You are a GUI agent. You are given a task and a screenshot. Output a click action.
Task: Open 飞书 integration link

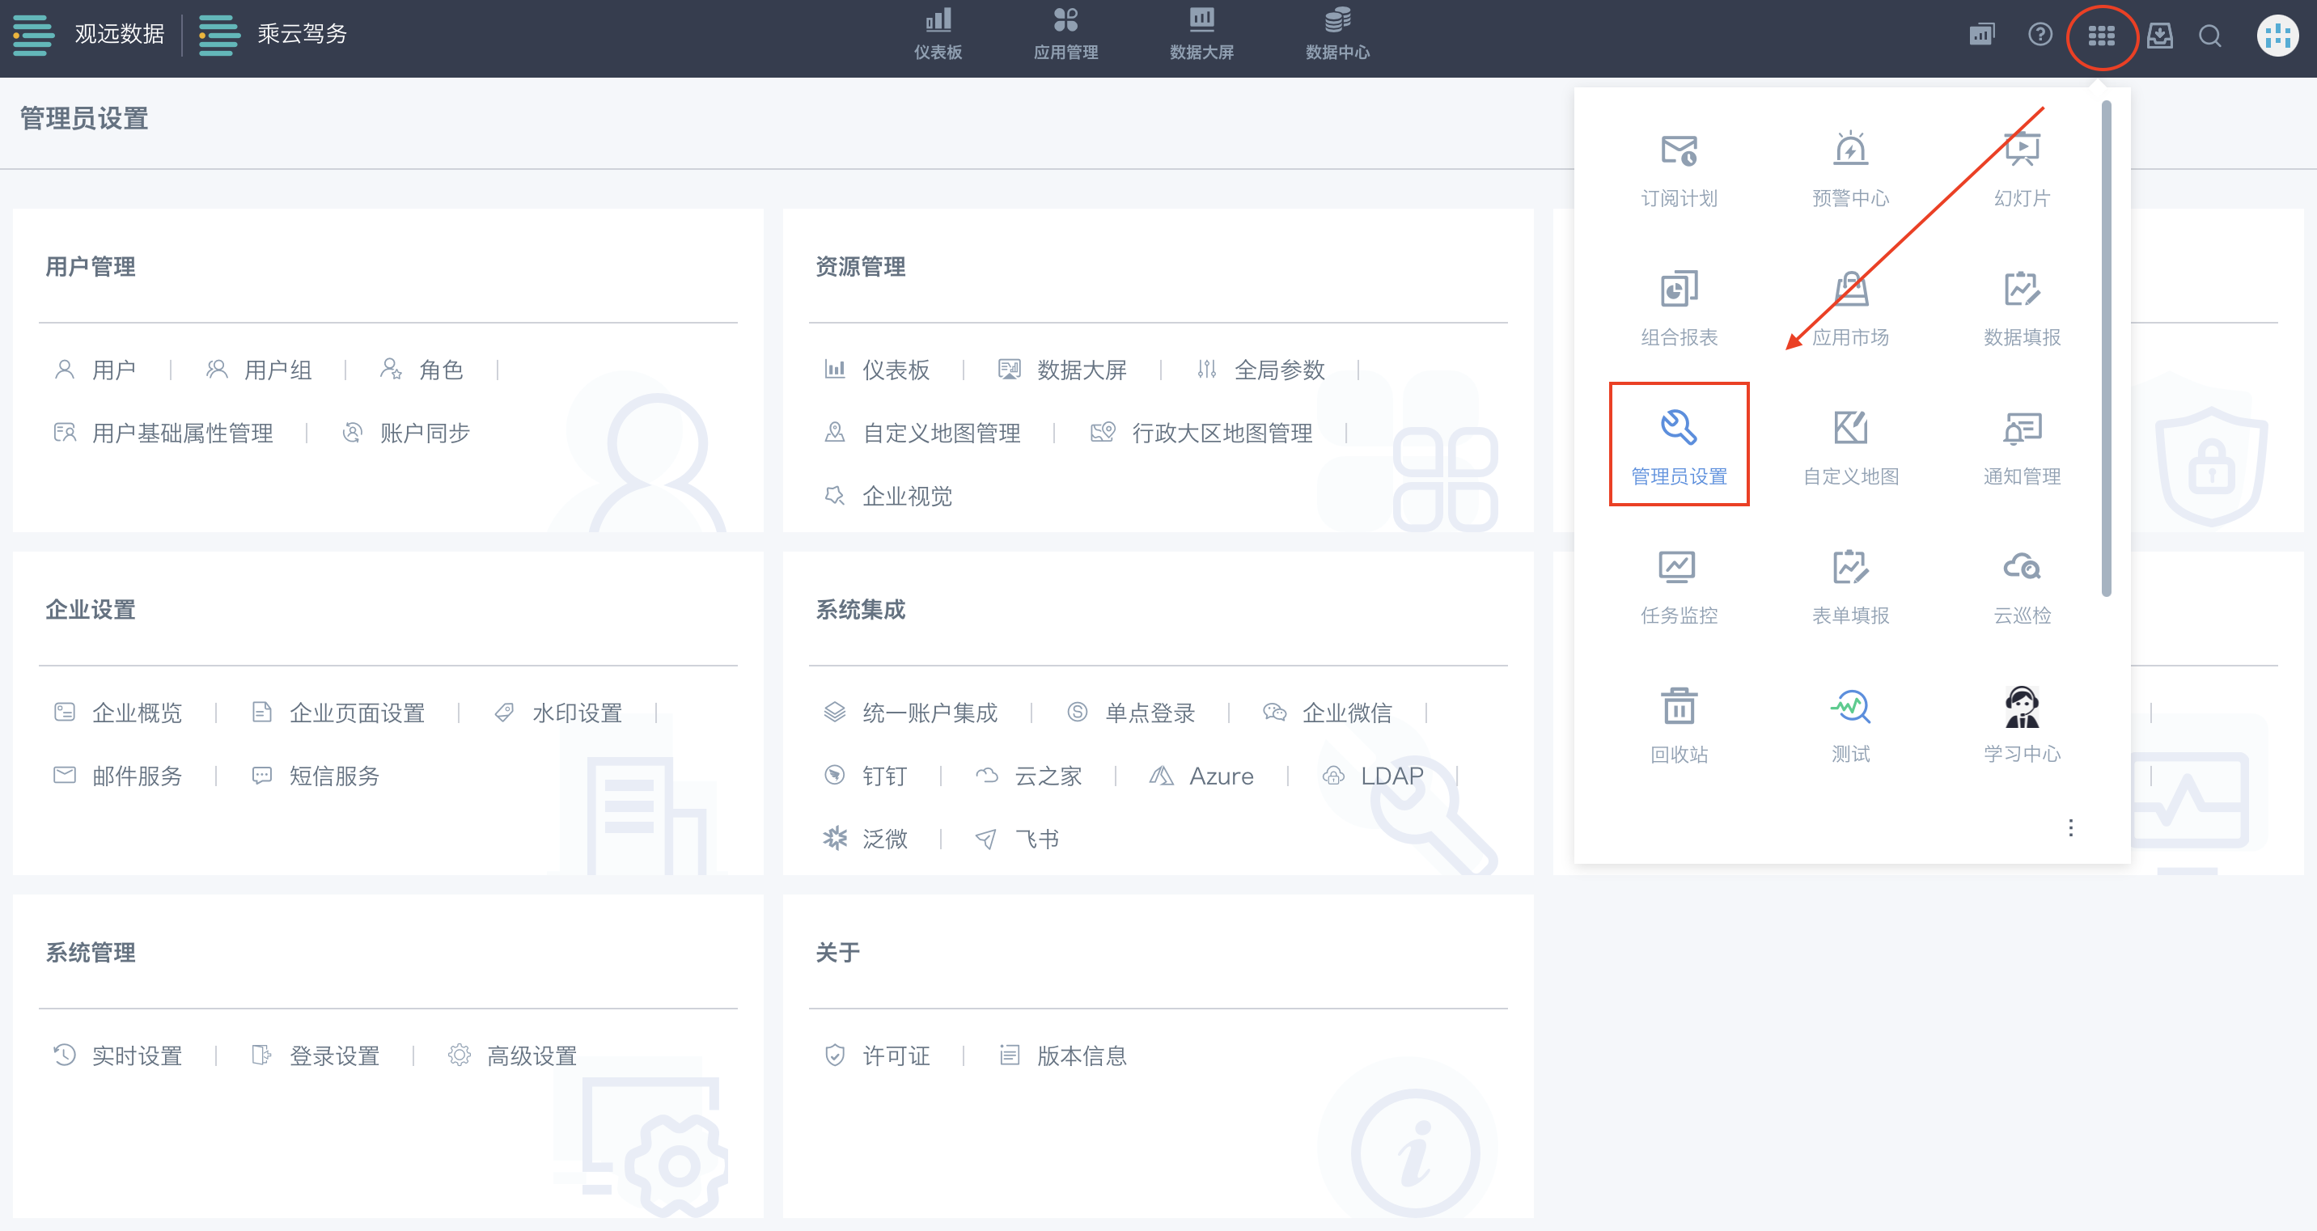[x=1017, y=838]
